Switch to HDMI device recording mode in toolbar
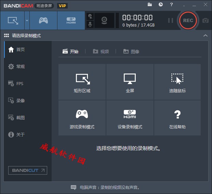The image size is (212, 194). [x=71, y=20]
